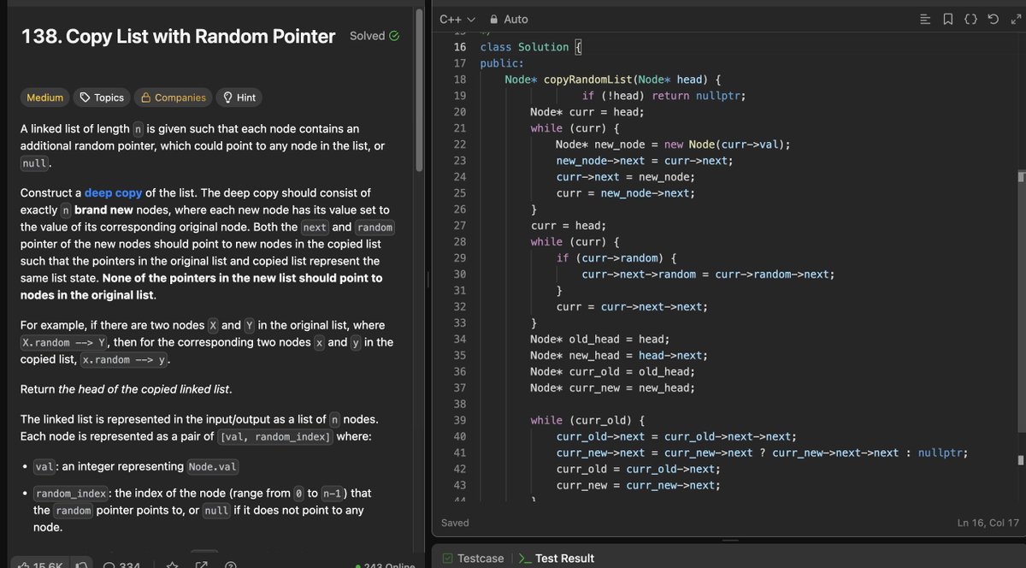Click the inline code "null" in first paragraph
Image resolution: width=1026 pixels, height=568 pixels.
point(35,164)
